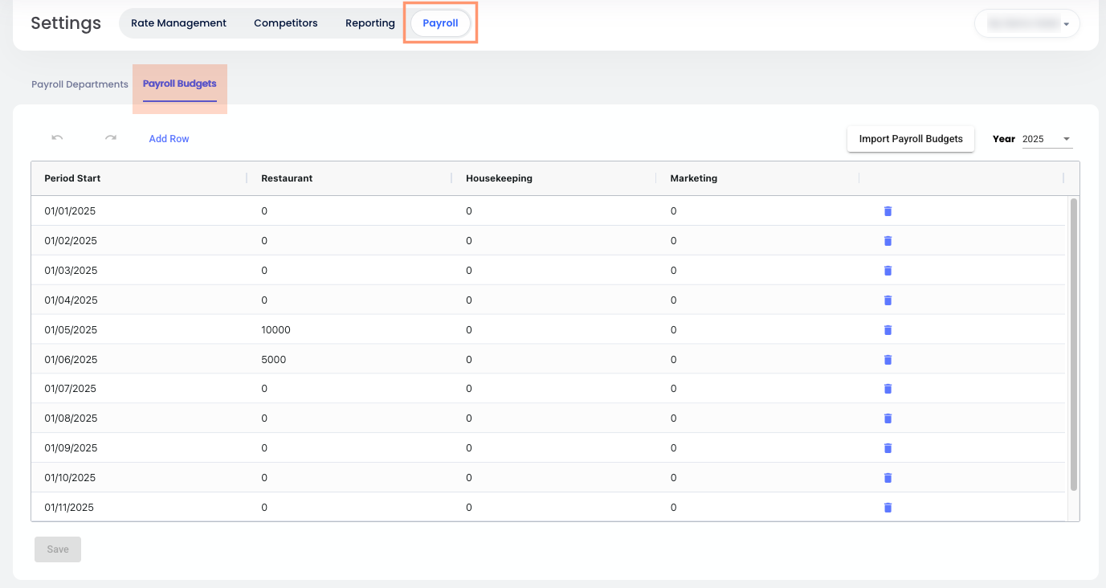Edit the Restaurant cell showing 10000
1106x588 pixels.
pyautogui.click(x=276, y=330)
